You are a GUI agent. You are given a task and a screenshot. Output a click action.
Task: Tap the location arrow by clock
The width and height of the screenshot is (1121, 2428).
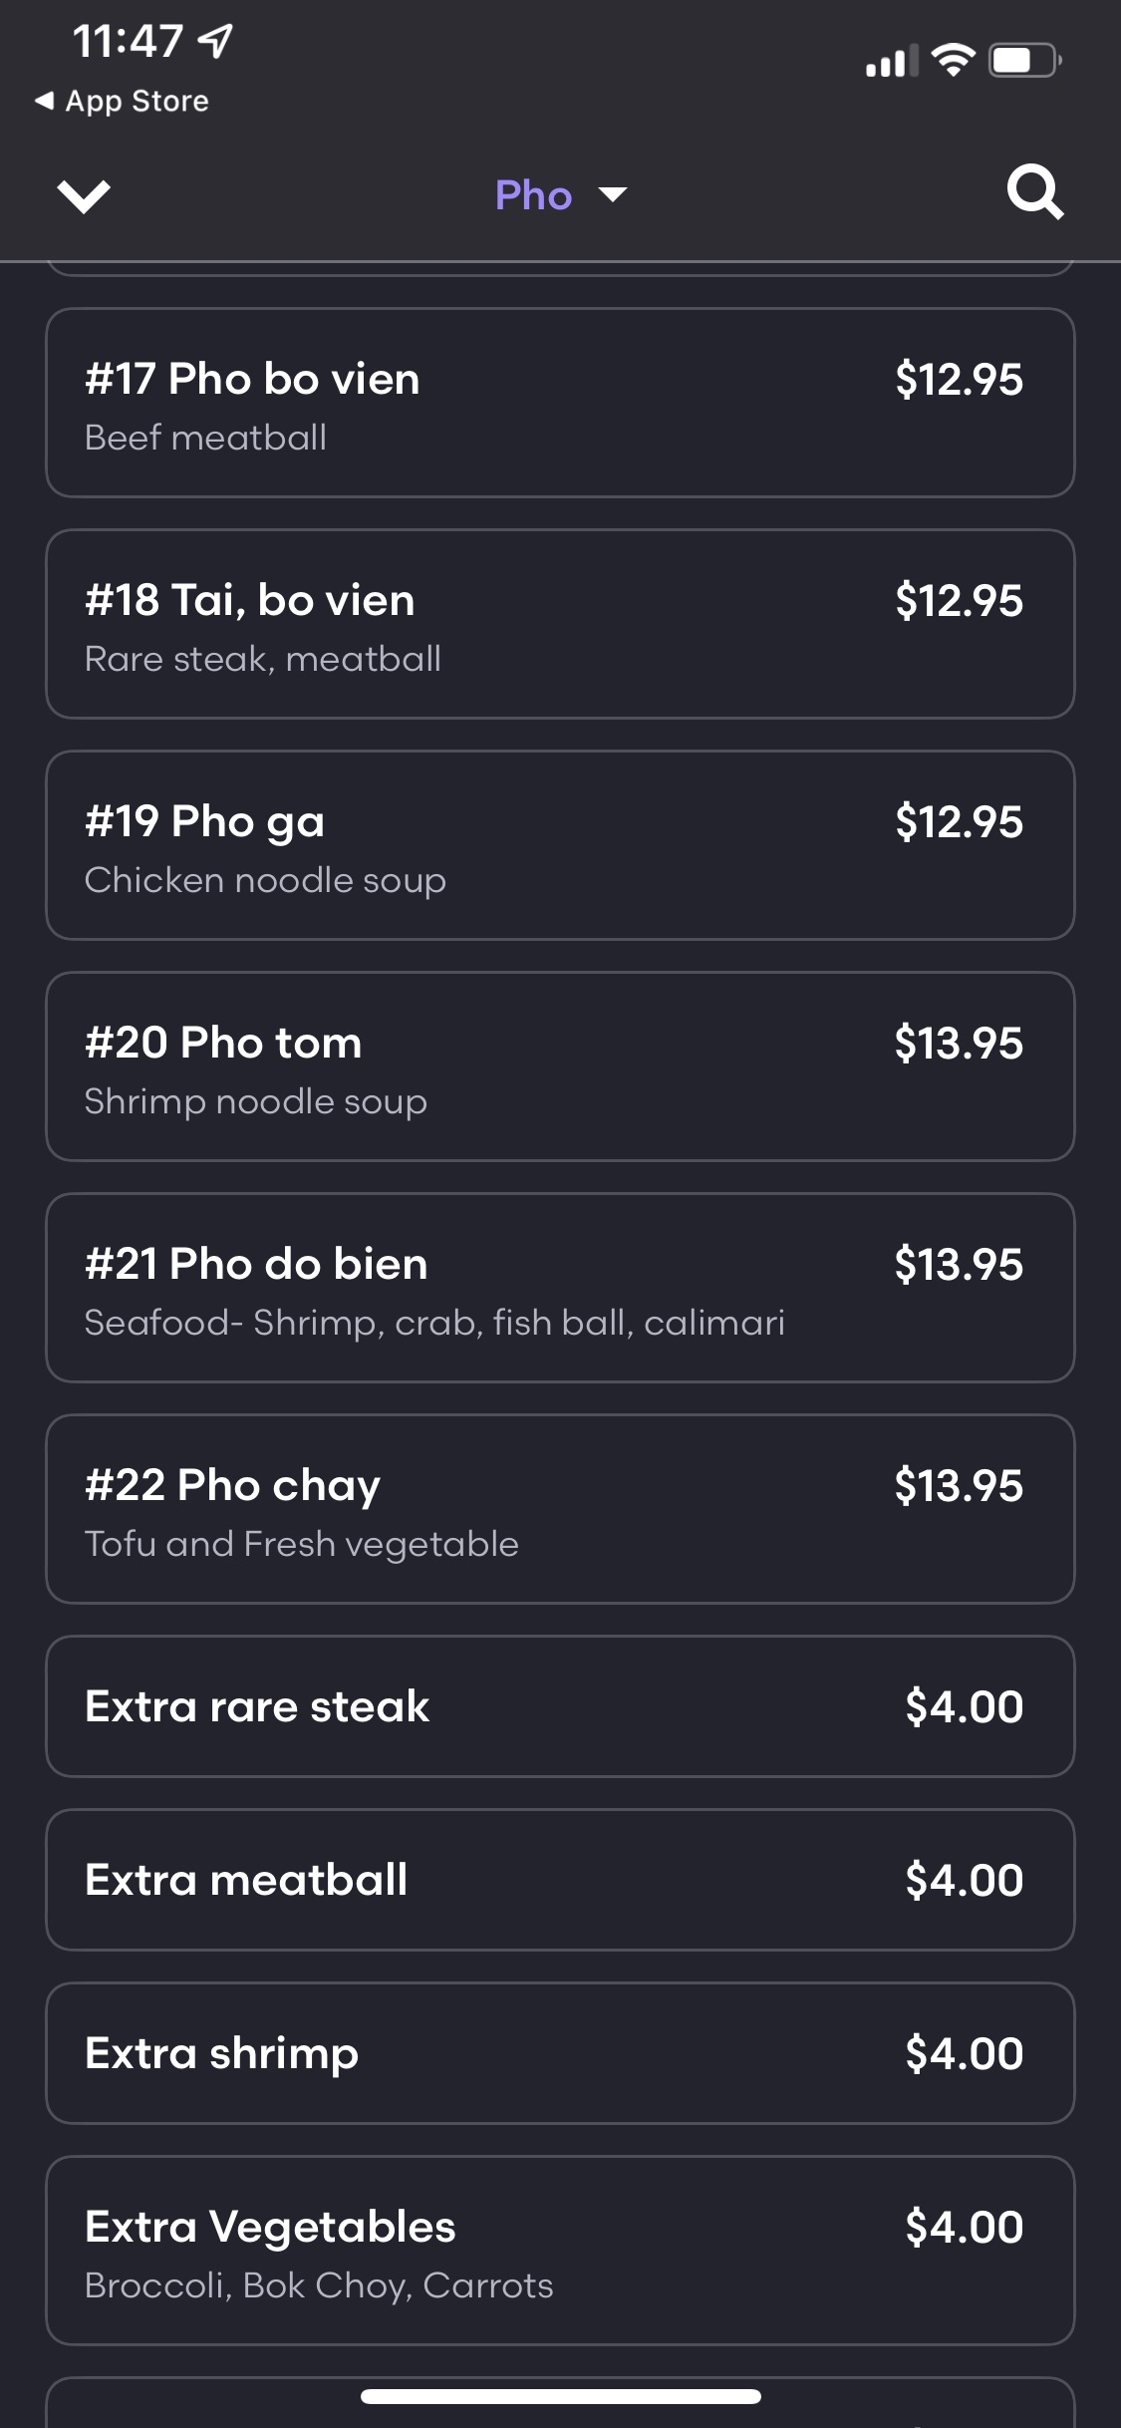coord(216,41)
